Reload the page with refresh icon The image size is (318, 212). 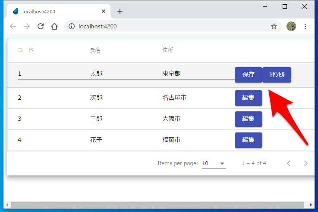[x=41, y=26]
